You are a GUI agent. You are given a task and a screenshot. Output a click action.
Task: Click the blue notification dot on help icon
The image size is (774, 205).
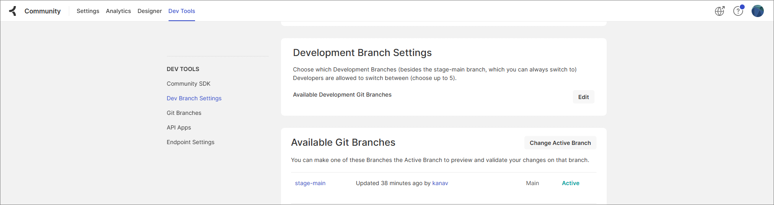click(742, 7)
